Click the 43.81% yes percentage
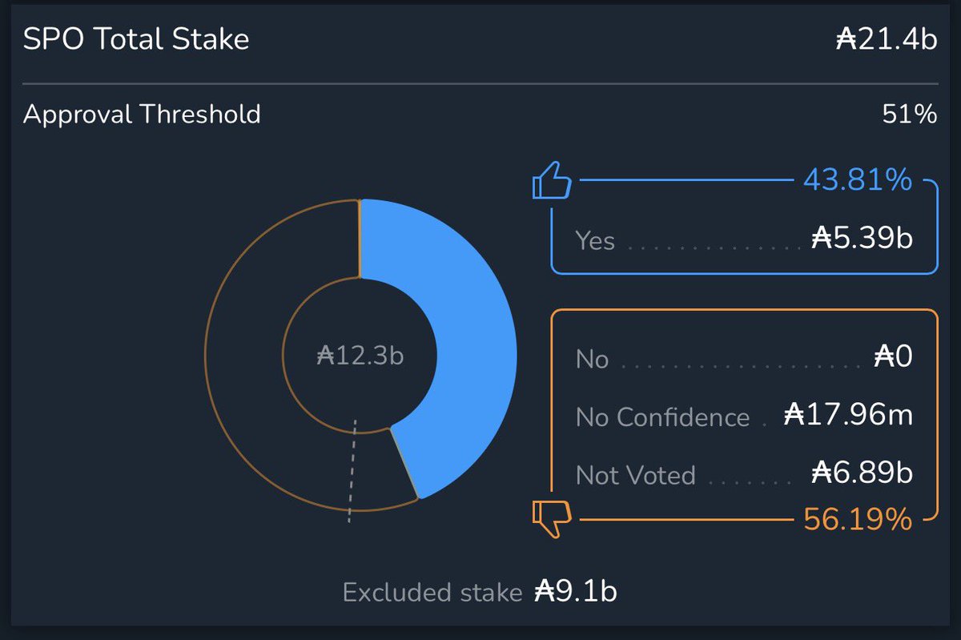This screenshot has height=640, width=961. tap(857, 180)
